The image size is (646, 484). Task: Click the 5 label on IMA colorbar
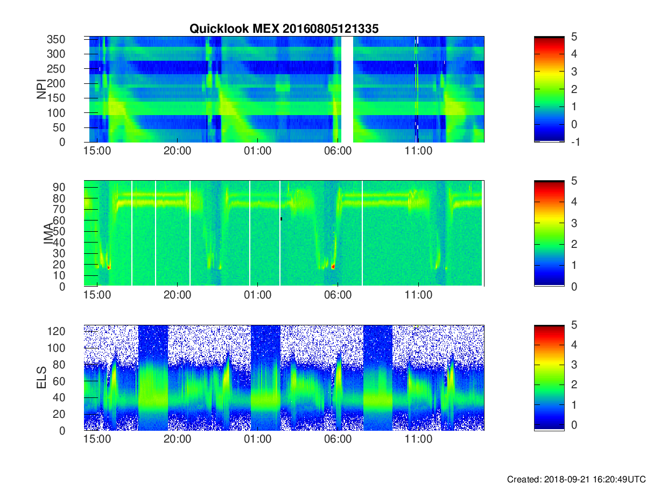pyautogui.click(x=574, y=181)
